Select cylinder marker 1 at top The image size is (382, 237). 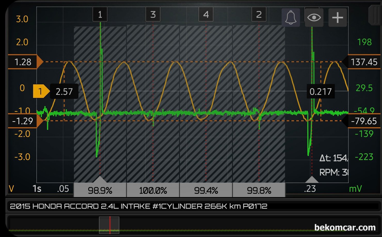[100, 14]
